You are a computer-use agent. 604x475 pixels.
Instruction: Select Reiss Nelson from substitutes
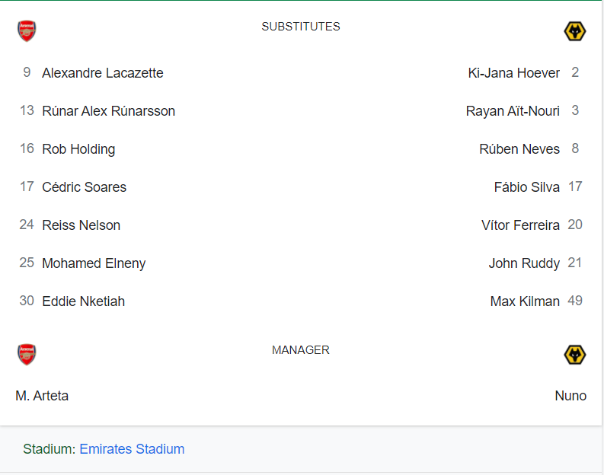[x=81, y=225]
